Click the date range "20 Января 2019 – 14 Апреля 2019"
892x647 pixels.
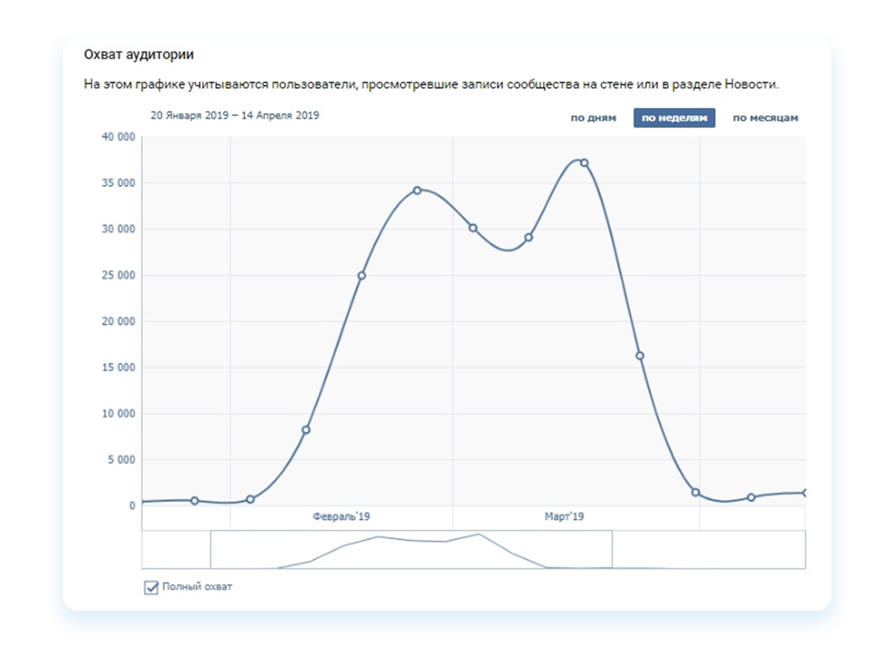(x=235, y=115)
